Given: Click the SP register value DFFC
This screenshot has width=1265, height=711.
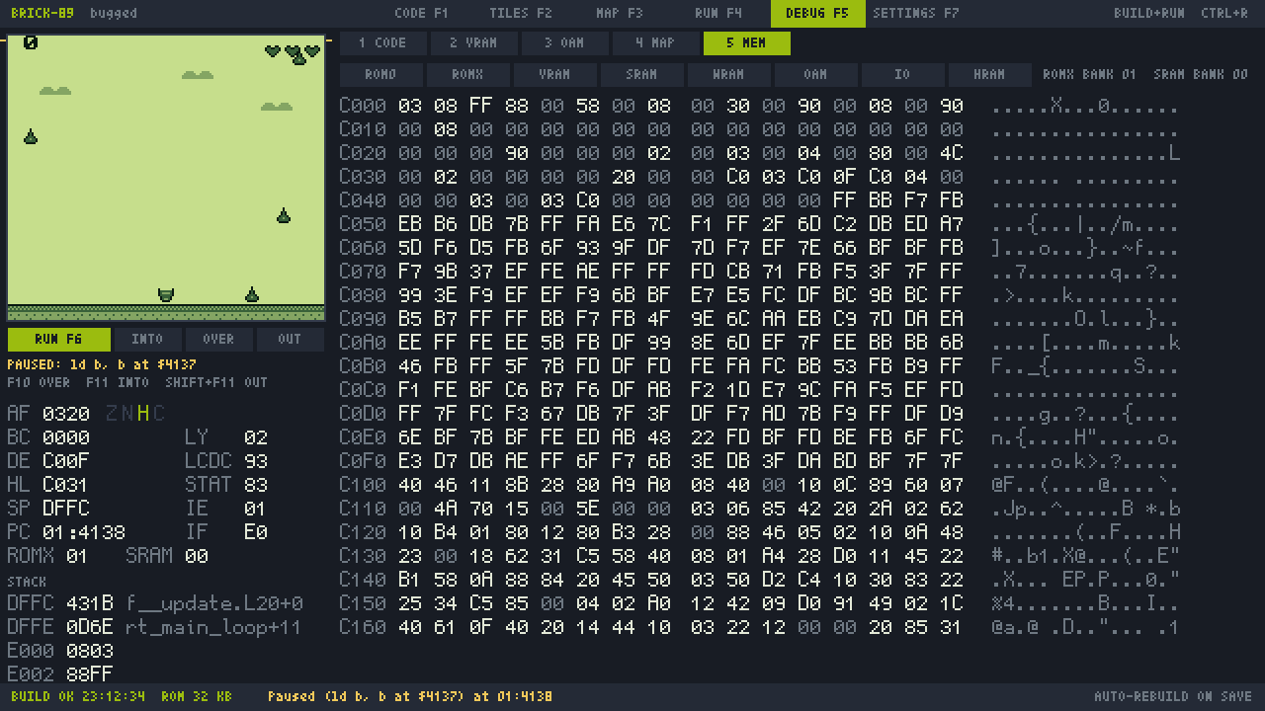Looking at the screenshot, I should point(66,509).
